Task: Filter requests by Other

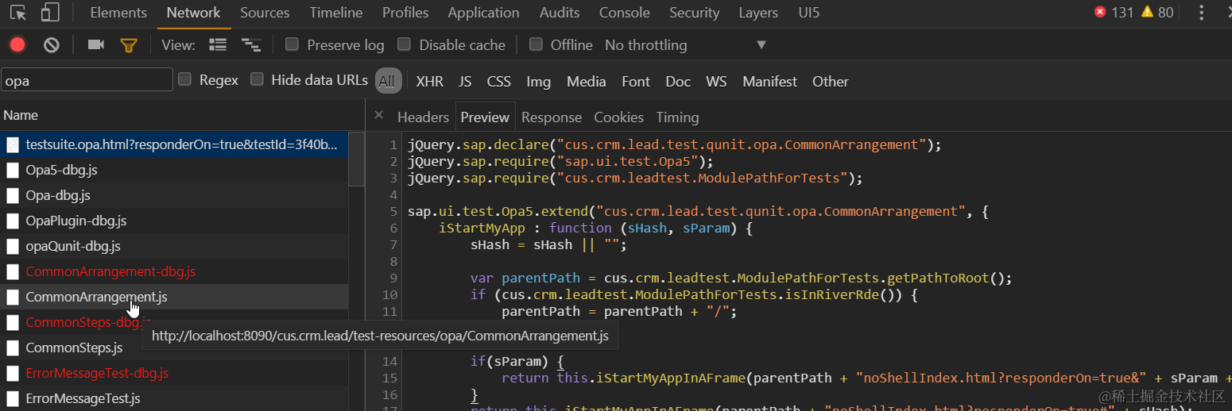Action: (x=830, y=81)
